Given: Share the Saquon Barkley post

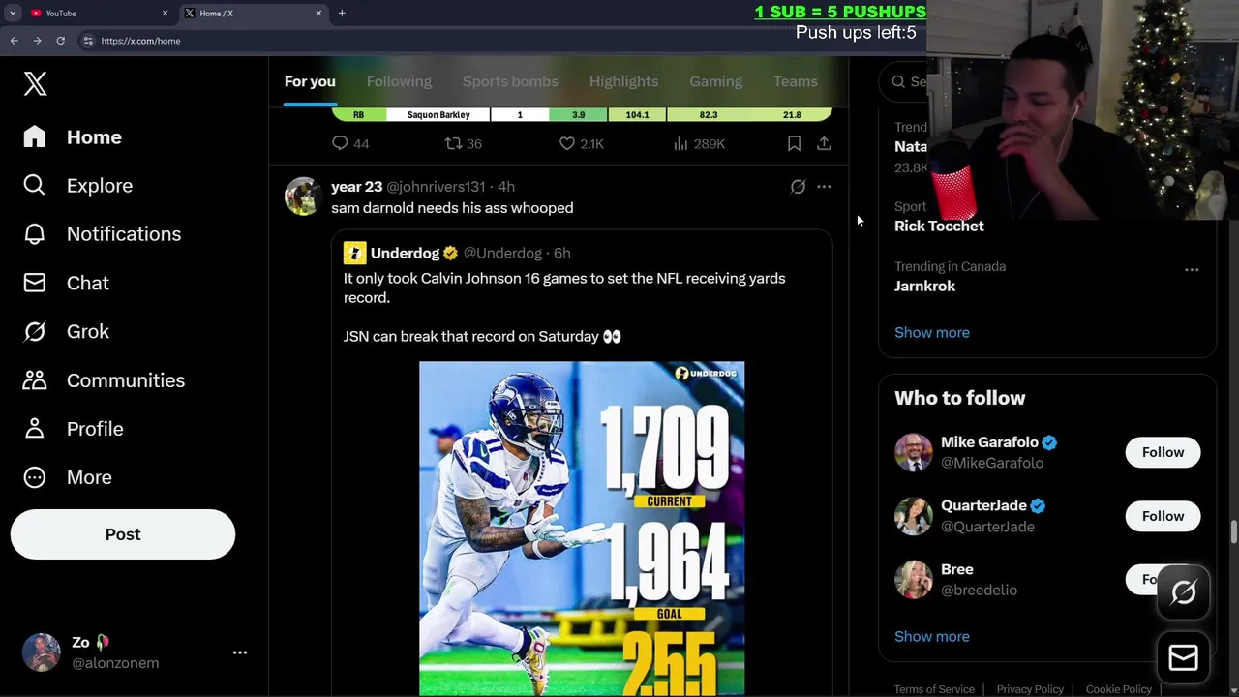Looking at the screenshot, I should [824, 143].
